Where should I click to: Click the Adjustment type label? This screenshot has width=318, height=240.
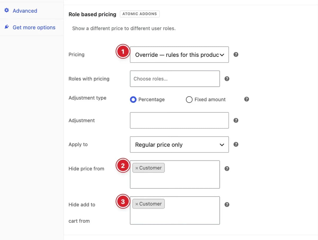pyautogui.click(x=87, y=98)
